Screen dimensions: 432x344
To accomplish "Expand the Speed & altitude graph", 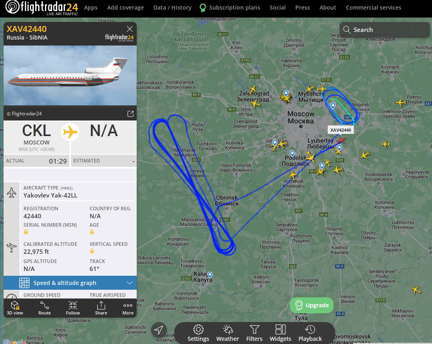I will pyautogui.click(x=70, y=283).
